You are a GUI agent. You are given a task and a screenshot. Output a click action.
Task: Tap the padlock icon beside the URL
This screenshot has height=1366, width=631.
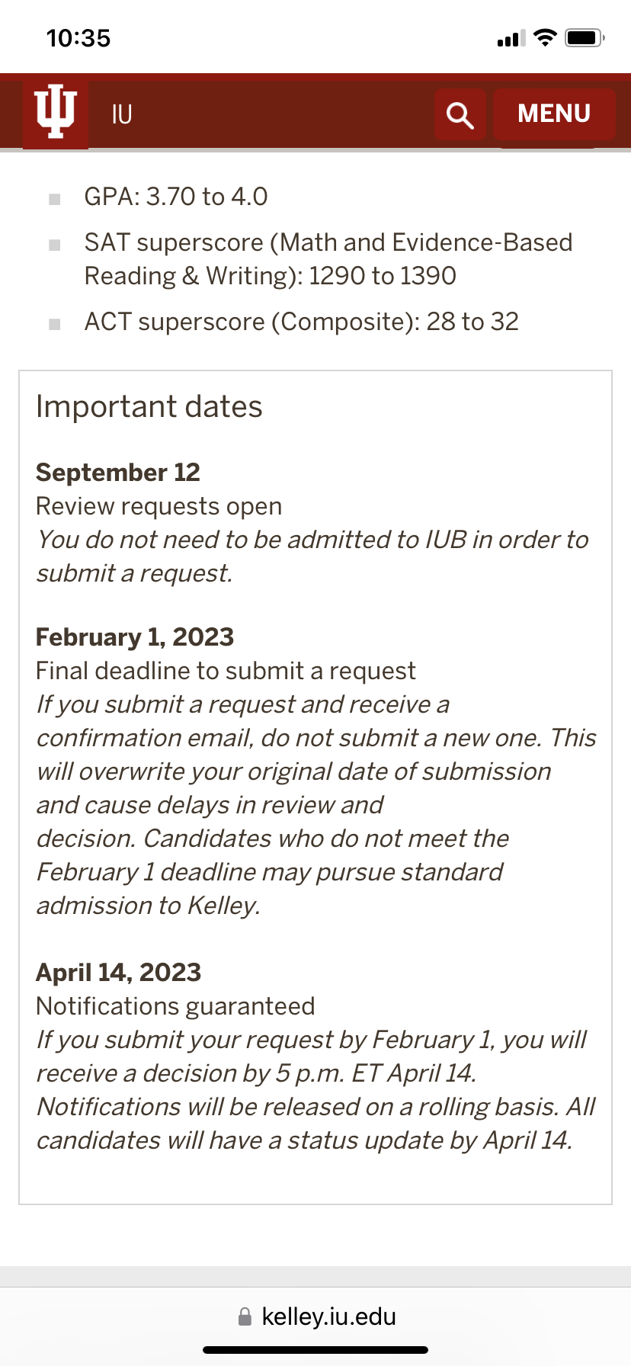pyautogui.click(x=245, y=1316)
